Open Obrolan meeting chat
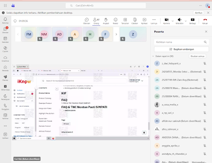Screen dimensions: 212x163 point(86,21)
